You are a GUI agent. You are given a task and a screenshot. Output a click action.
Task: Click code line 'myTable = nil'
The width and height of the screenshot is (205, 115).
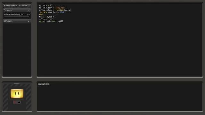tap(46, 19)
